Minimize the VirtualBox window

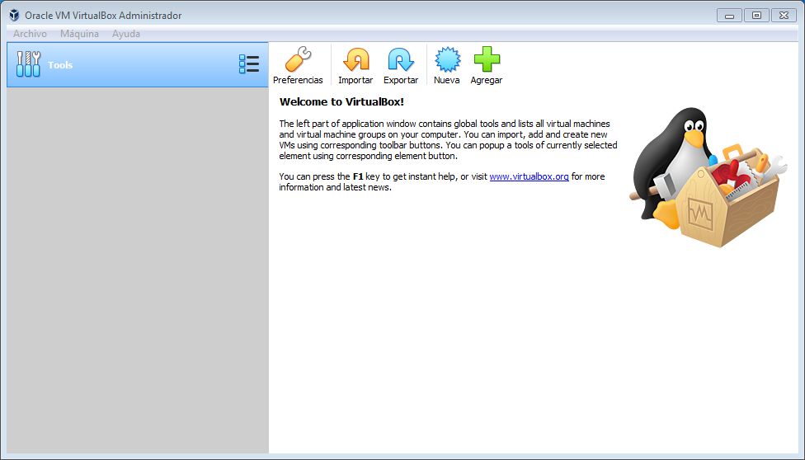(729, 15)
